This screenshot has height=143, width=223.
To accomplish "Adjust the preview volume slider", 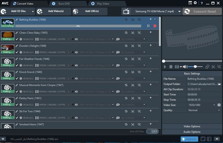I will 195,67.
